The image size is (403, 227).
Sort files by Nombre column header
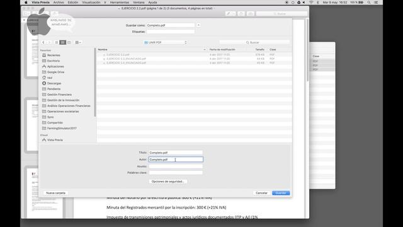click(x=152, y=49)
